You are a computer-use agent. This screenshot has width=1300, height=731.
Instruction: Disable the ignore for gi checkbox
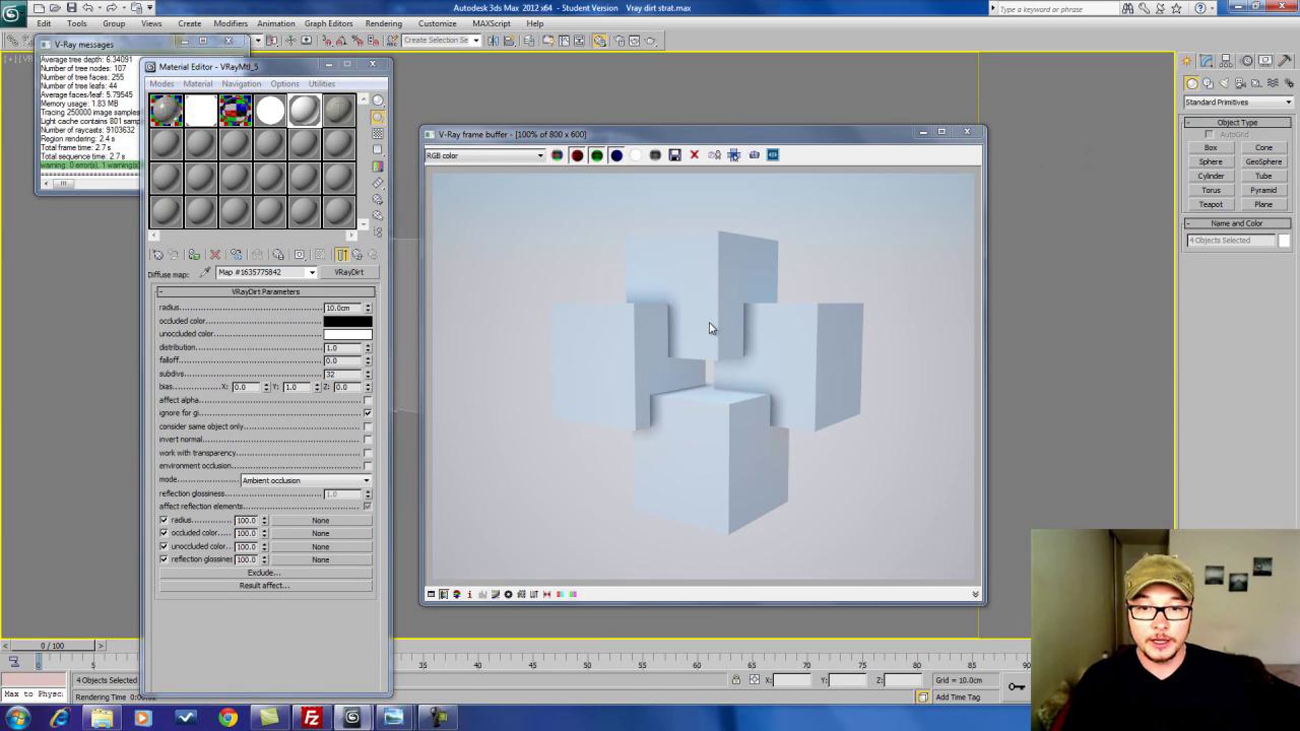[x=368, y=413]
